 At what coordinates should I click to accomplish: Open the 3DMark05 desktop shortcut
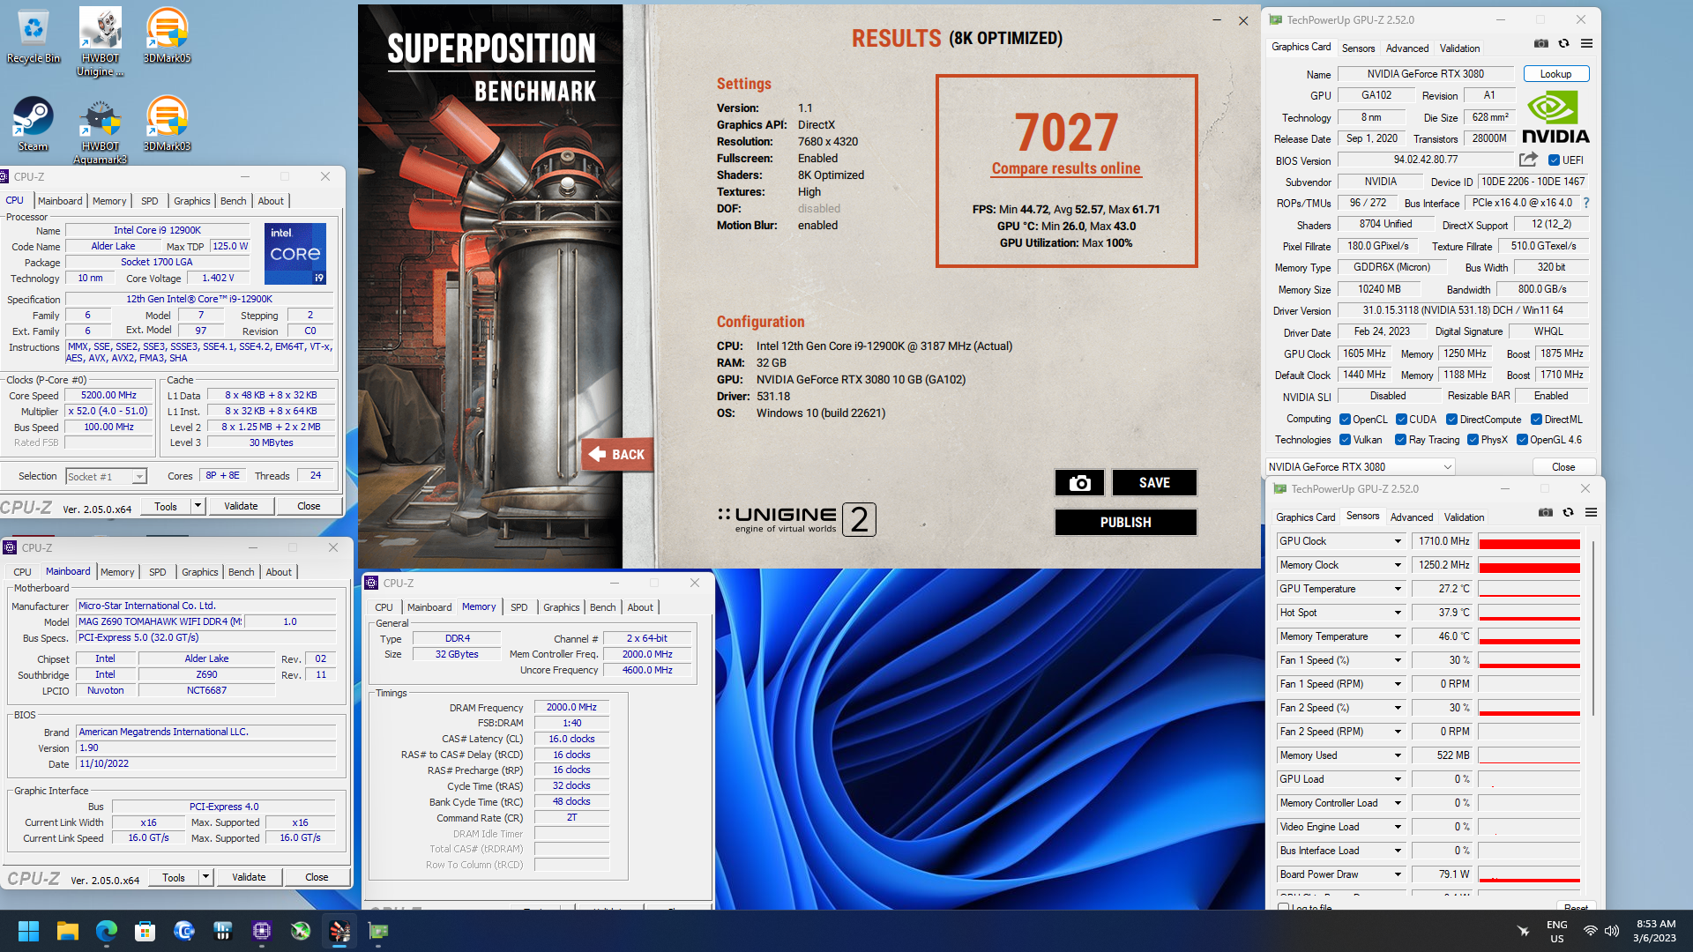(x=167, y=35)
